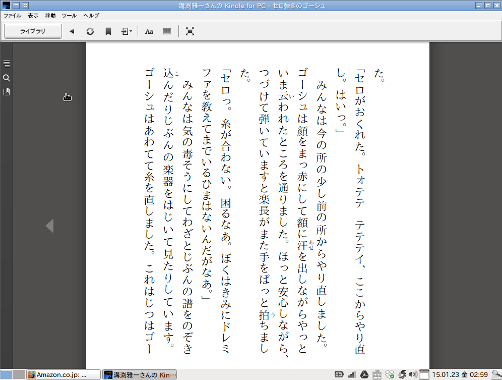Open the Google Drive tray icon

point(364,374)
